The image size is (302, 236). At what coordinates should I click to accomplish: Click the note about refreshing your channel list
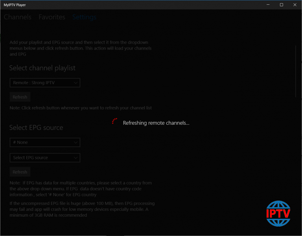click(x=81, y=108)
